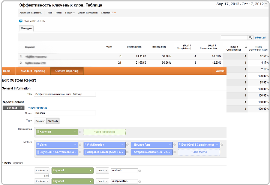This screenshot has width=270, height=185.
Task: Click the (Goal 1 Completions) column header
Action: point(184,47)
